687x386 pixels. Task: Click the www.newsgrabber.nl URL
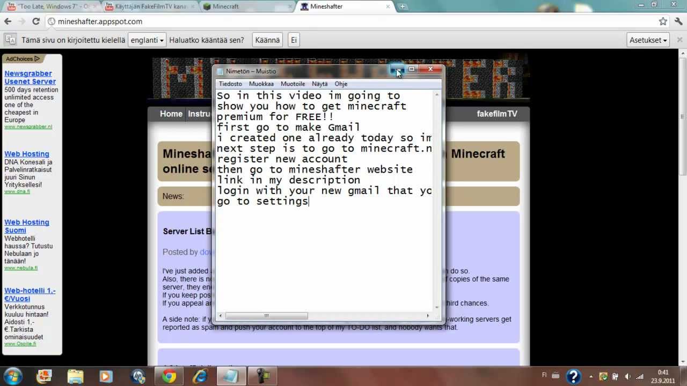click(x=28, y=127)
